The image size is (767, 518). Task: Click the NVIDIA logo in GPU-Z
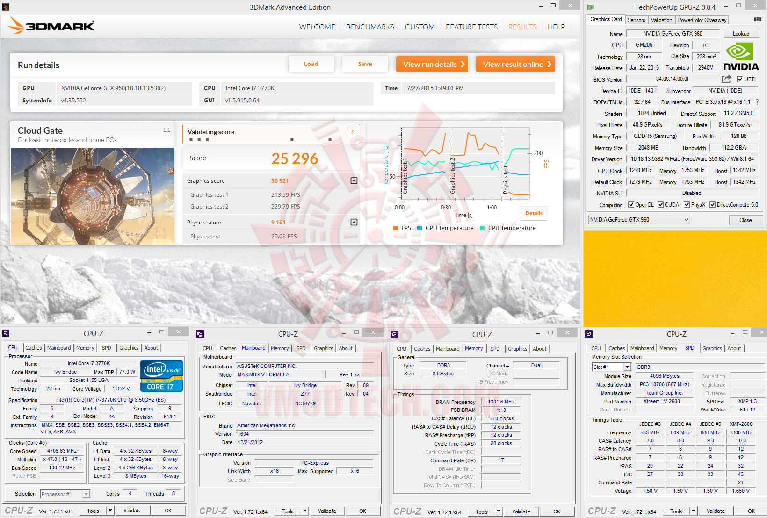[741, 57]
